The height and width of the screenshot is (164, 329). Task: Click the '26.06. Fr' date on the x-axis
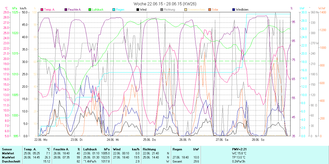point(185,139)
